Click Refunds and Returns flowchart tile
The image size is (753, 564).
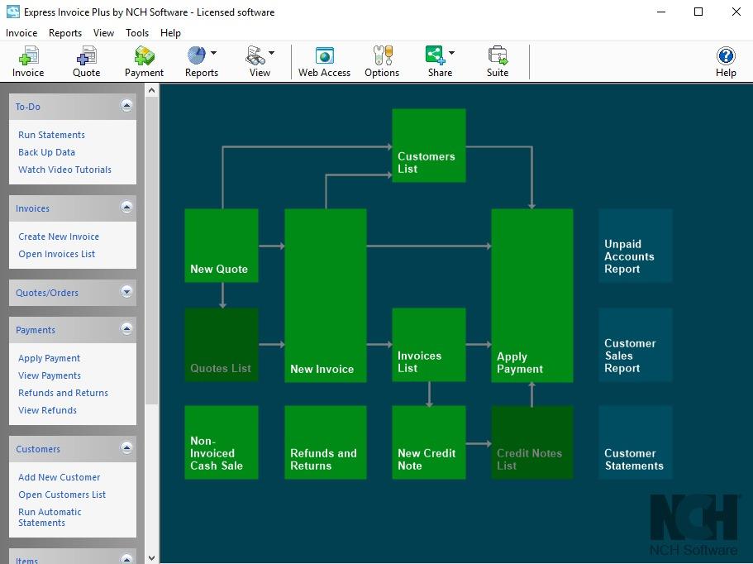coord(326,442)
